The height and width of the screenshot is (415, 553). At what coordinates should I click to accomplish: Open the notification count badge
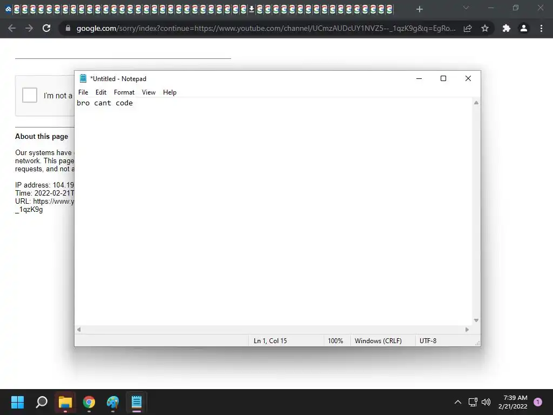point(538,402)
